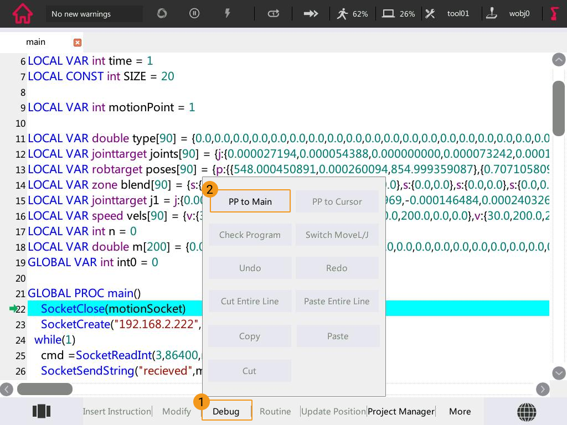Click the pause icon in top bar
567x425 pixels.
tap(194, 13)
